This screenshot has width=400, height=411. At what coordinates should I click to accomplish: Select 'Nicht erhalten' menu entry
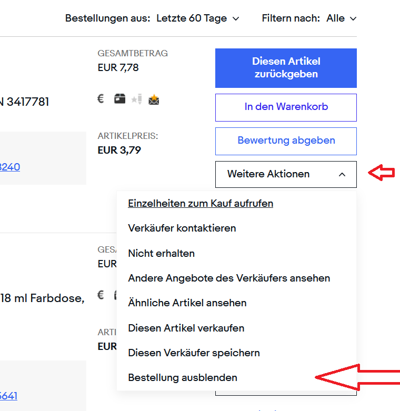pyautogui.click(x=161, y=253)
